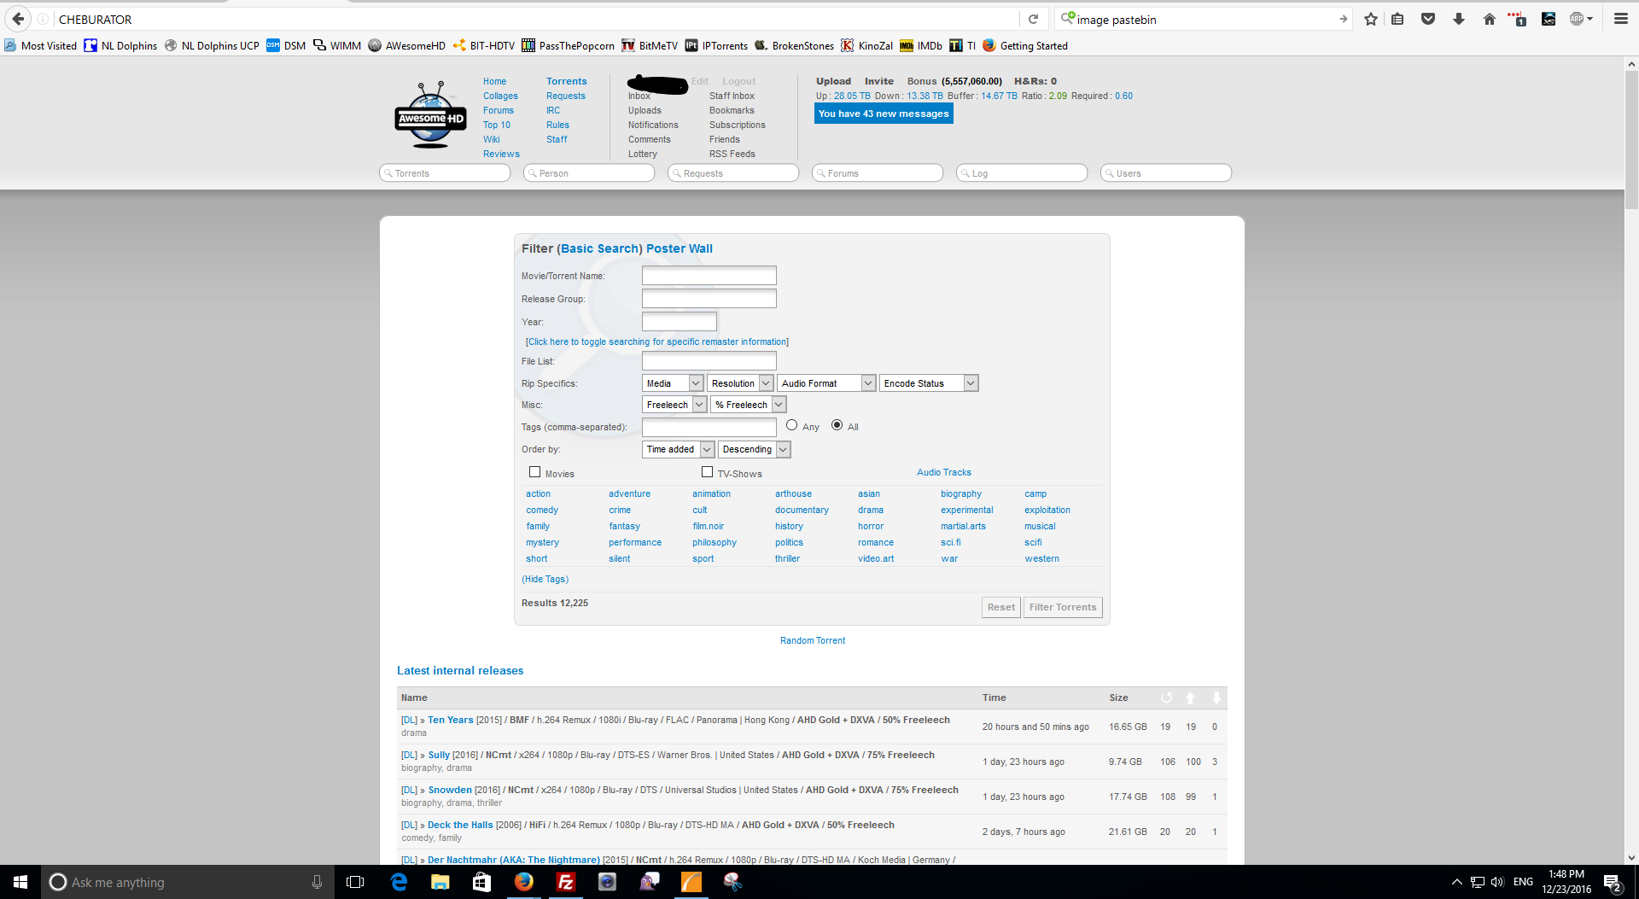Viewport: 1639px width, 899px height.
Task: Open Top 10 in site navigation
Action: coord(496,125)
